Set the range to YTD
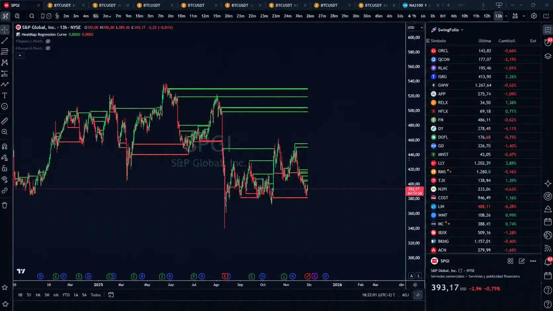The image size is (553, 311). [66, 295]
